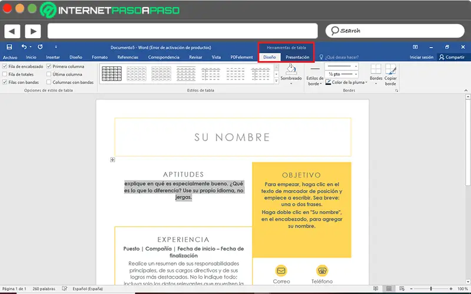Toggle the Primera columna checkbox
Screen dimensions: 471x294
(x=49, y=66)
